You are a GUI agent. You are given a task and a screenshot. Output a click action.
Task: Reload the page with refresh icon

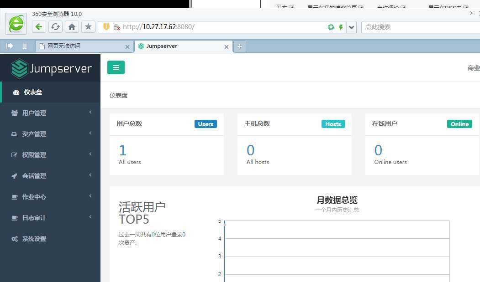point(55,27)
